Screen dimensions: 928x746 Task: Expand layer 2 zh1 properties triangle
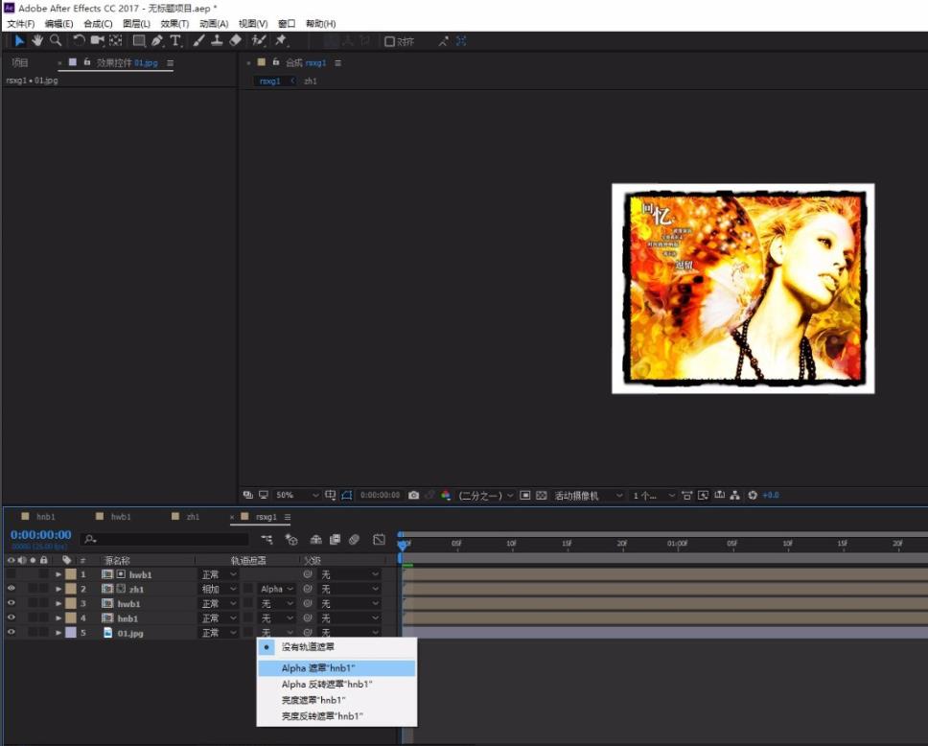(58, 589)
